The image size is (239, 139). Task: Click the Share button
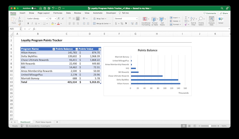224,13
